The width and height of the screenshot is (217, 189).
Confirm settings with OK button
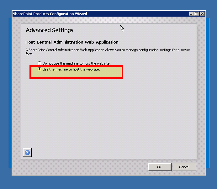[x=160, y=167]
